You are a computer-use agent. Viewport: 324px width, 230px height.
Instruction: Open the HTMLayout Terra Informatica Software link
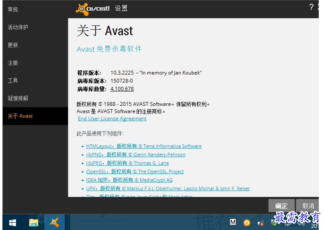[144, 146]
